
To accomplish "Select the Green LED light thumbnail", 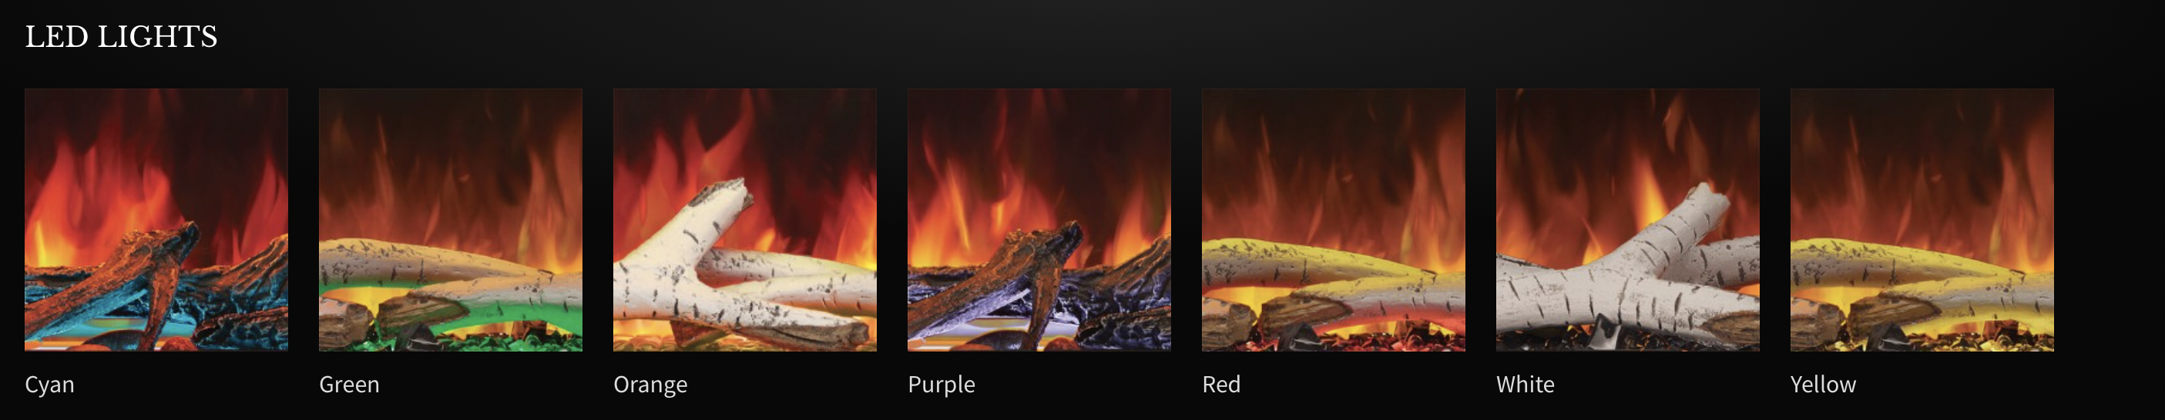I will [451, 220].
